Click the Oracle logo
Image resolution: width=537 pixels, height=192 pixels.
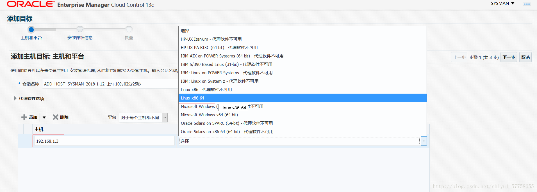coord(31,4)
